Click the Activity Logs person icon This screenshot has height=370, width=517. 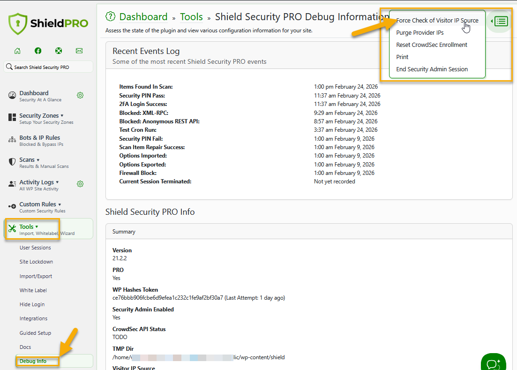12,184
